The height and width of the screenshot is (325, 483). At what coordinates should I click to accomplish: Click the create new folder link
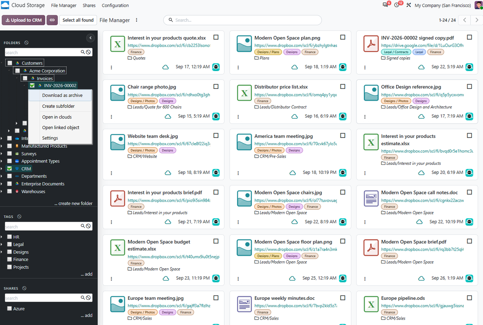point(74,203)
